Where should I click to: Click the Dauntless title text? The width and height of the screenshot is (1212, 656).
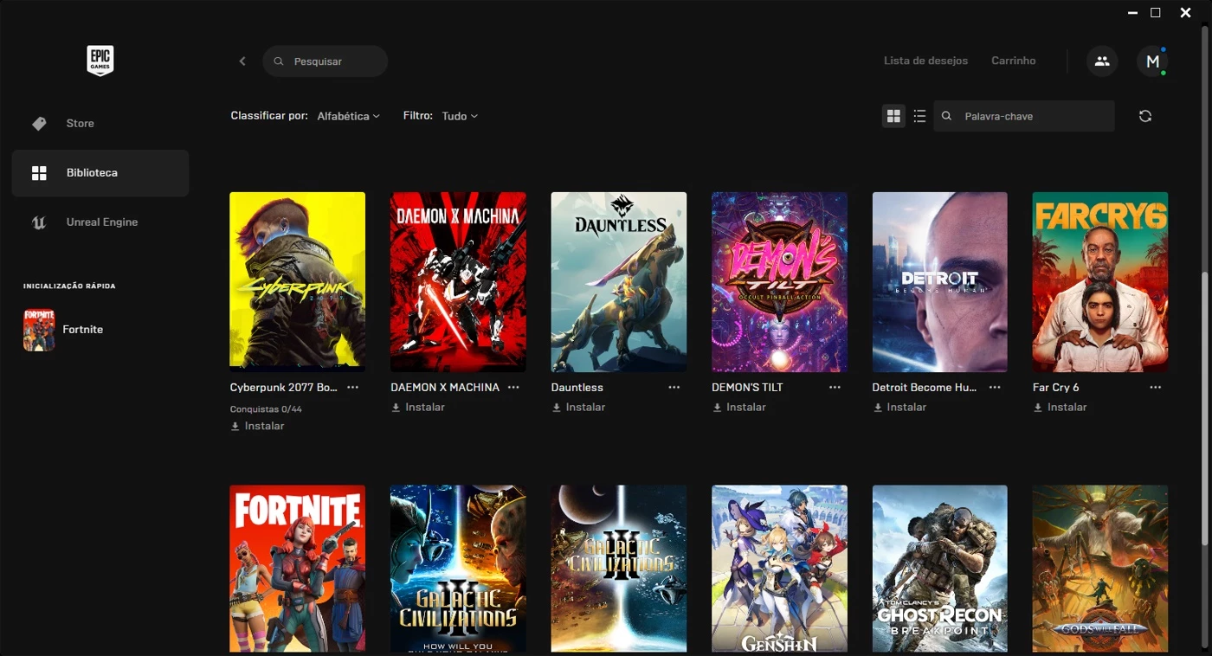[577, 387]
